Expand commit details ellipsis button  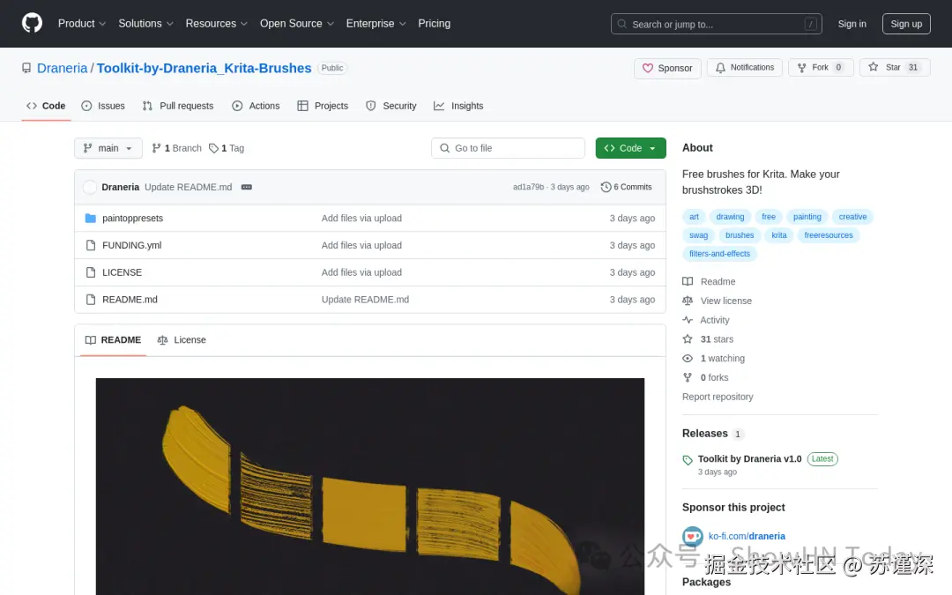click(247, 187)
